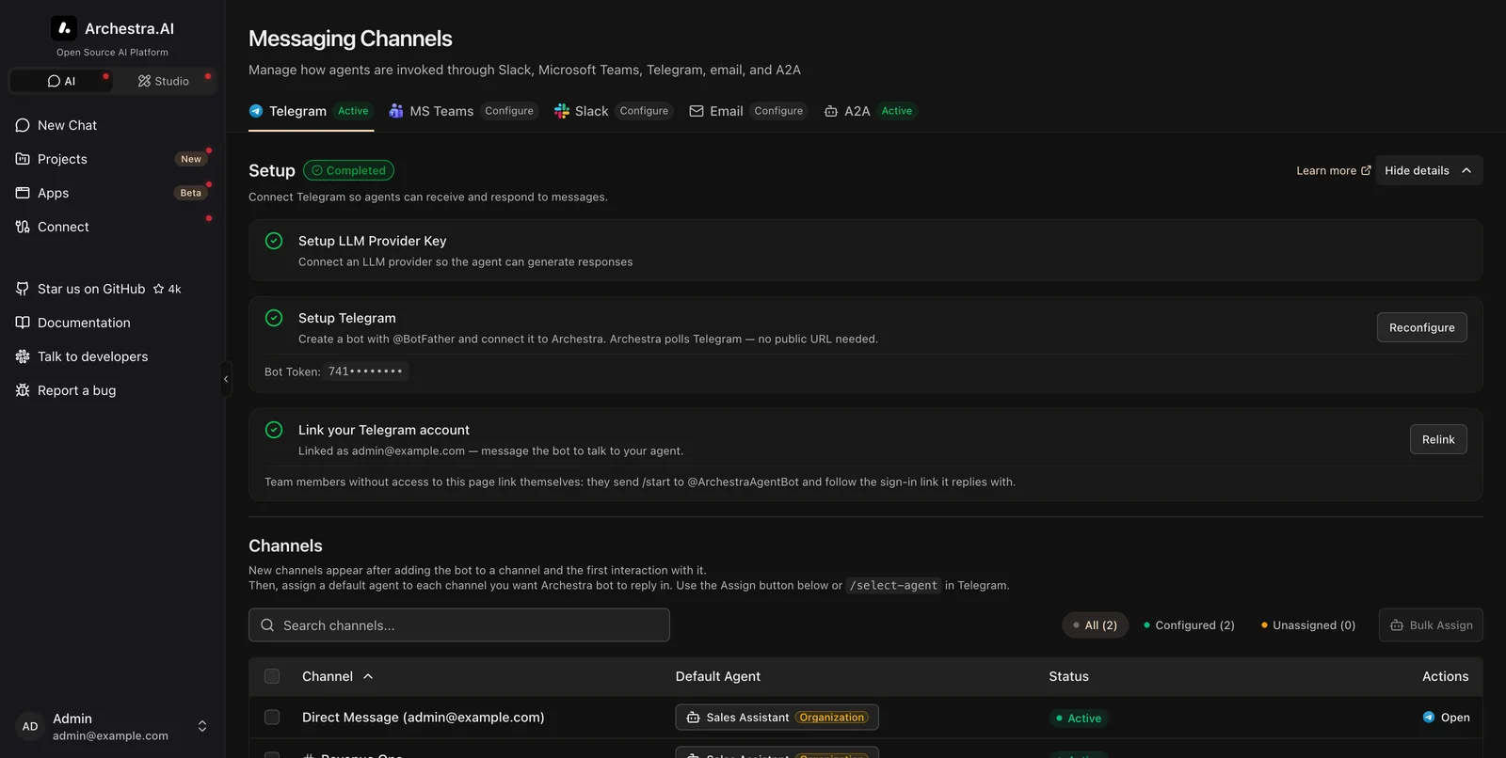This screenshot has height=758, width=1506.
Task: Click the Documentation book icon
Action: click(x=23, y=323)
